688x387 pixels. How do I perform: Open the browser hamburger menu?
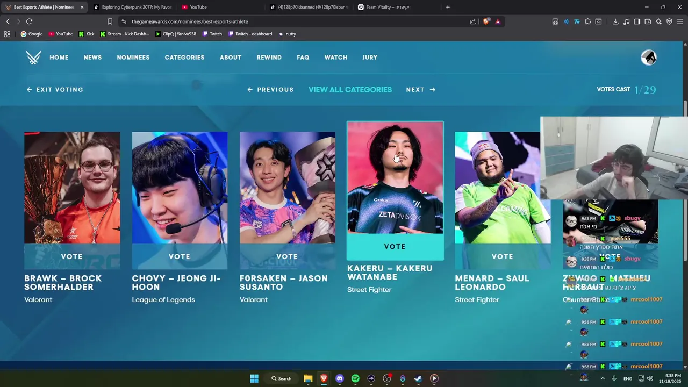tap(680, 21)
